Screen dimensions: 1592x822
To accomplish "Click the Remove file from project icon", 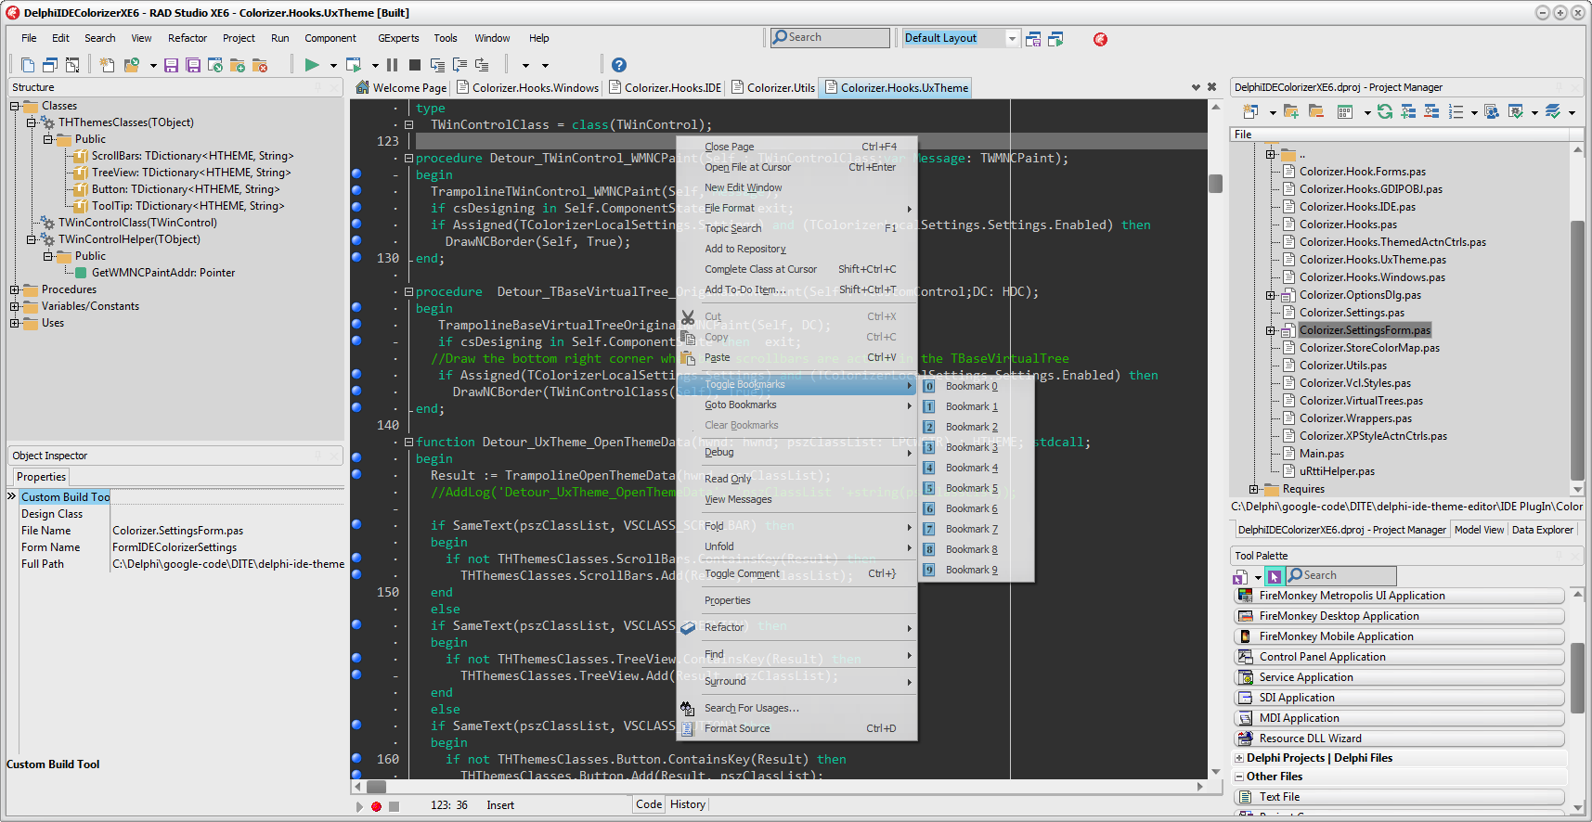I will pos(260,65).
